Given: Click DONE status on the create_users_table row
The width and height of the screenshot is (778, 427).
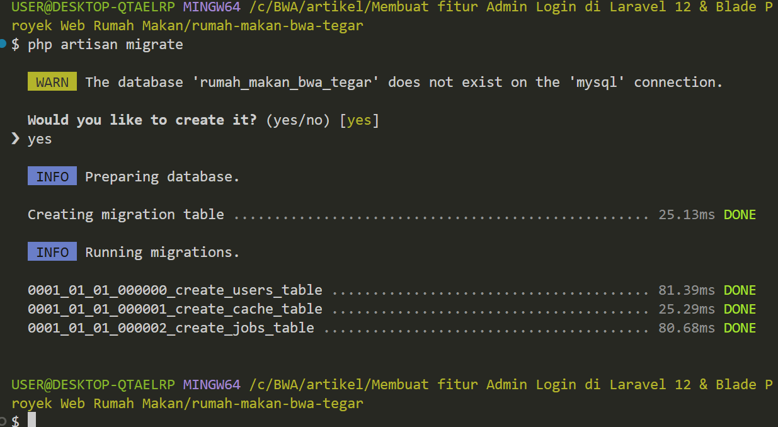Looking at the screenshot, I should click(x=740, y=290).
